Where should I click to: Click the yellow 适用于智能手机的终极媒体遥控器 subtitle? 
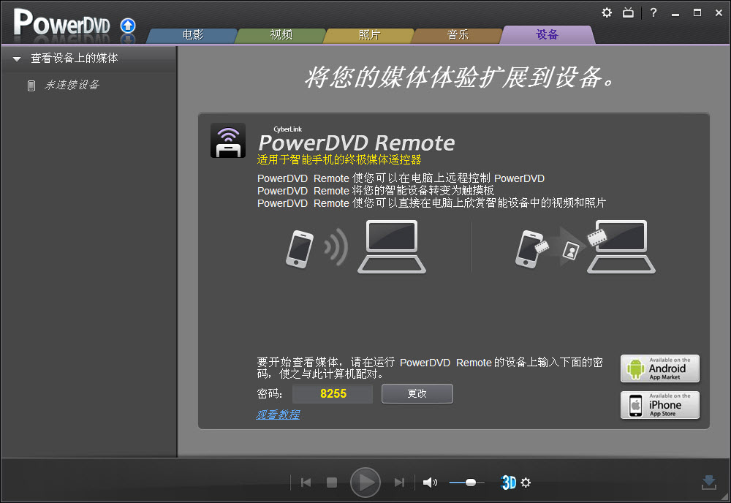339,160
